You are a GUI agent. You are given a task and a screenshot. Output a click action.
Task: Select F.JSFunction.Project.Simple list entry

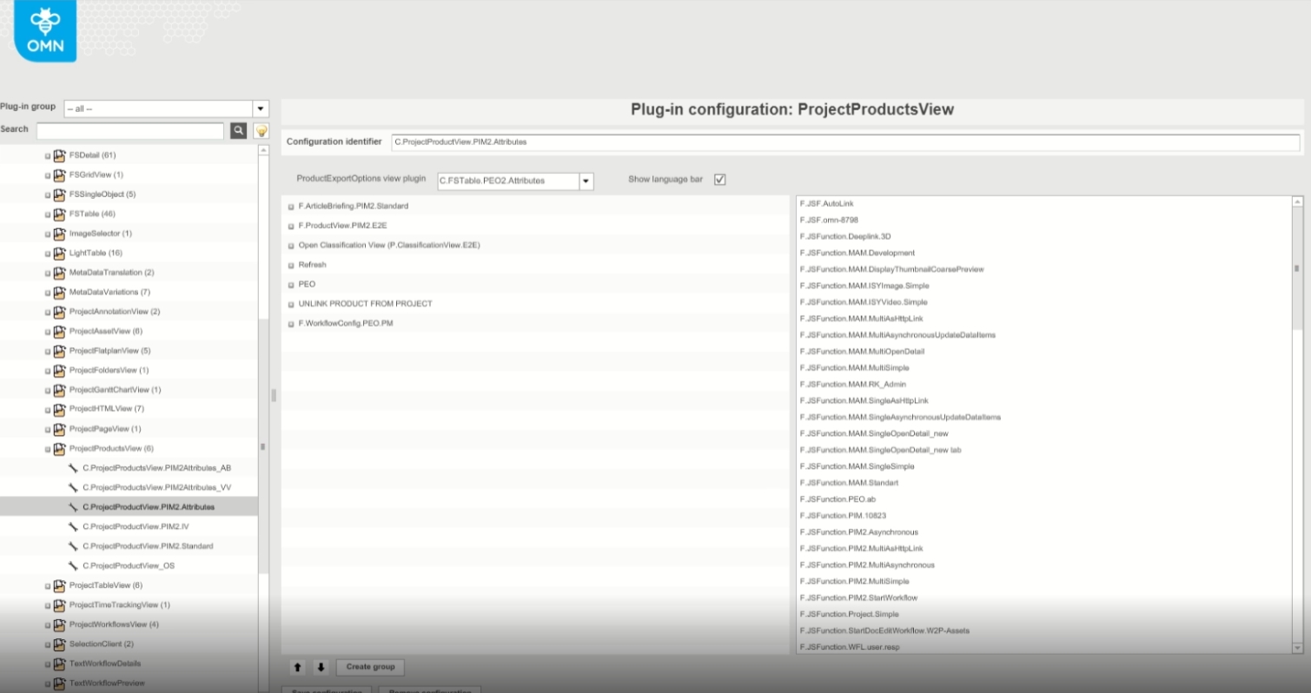tap(849, 614)
